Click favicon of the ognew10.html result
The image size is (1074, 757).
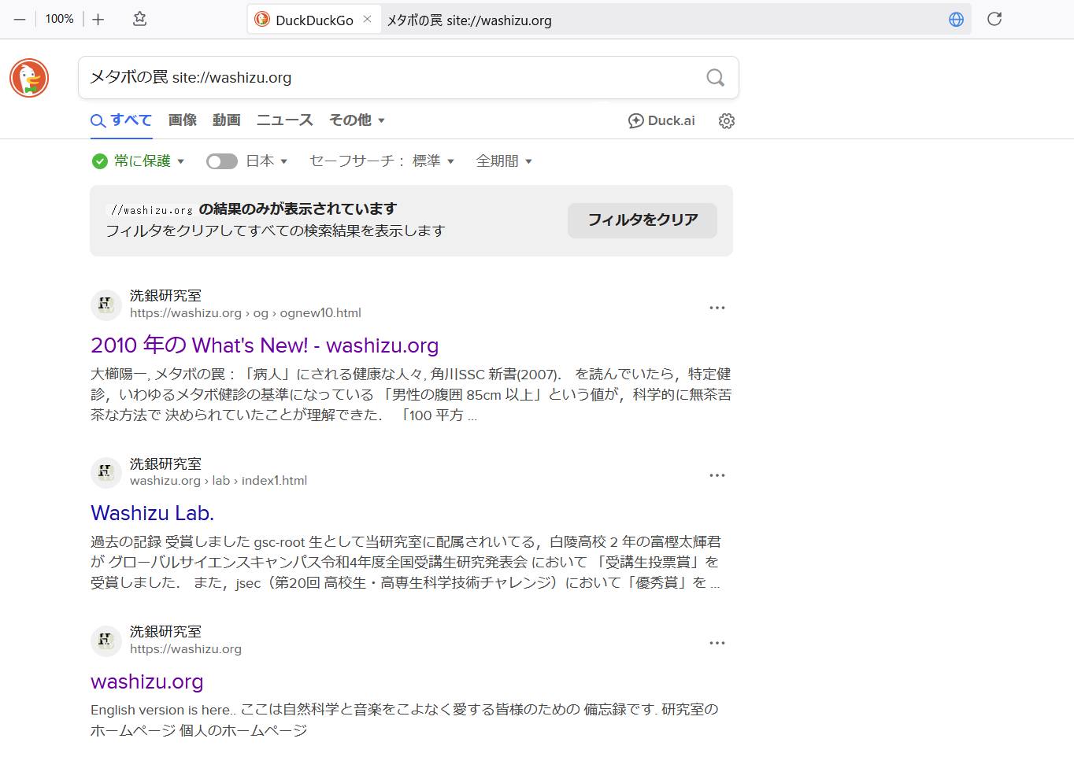(106, 305)
